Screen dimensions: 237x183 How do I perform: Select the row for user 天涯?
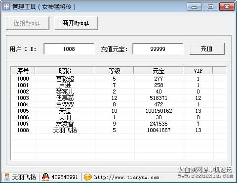118,111
